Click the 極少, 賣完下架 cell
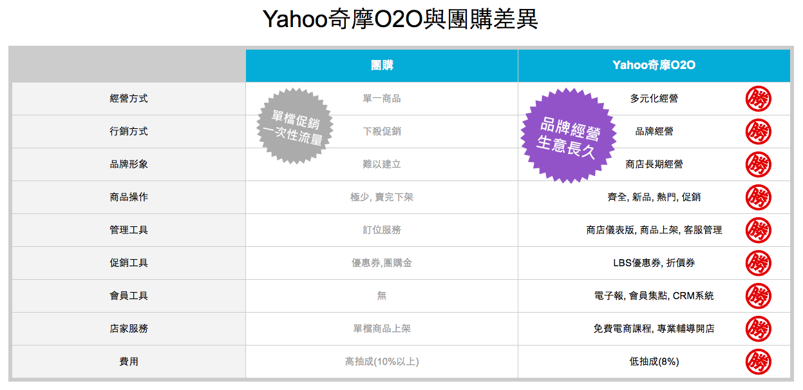The width and height of the screenshot is (803, 390). pyautogui.click(x=382, y=197)
